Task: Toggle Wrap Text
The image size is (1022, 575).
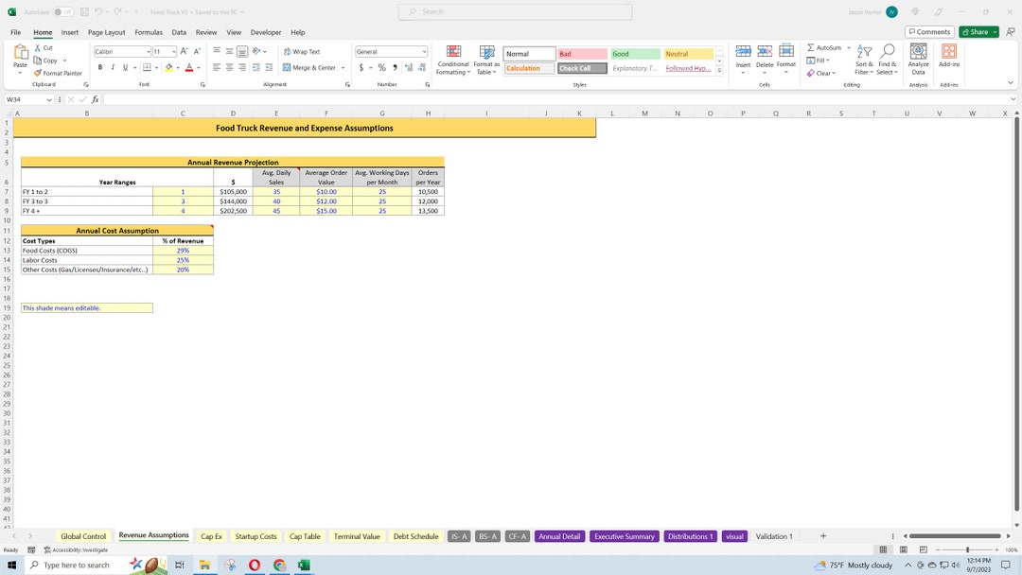Action: [302, 51]
